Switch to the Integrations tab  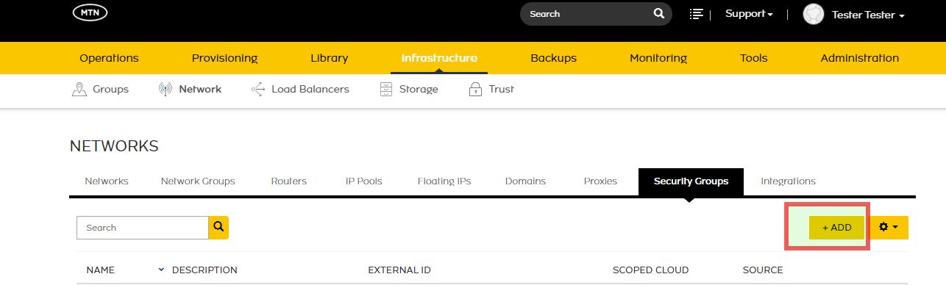tap(788, 181)
